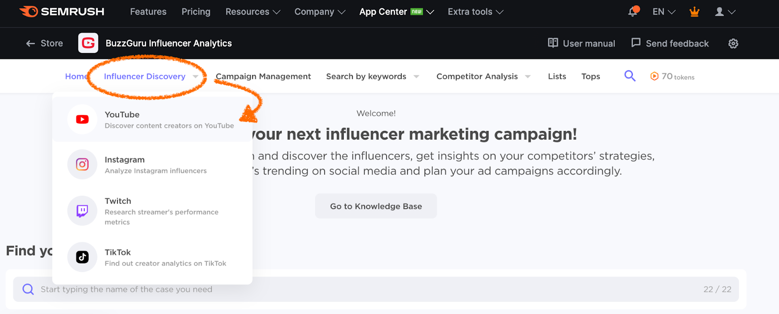Click the User manual book icon
The height and width of the screenshot is (314, 779).
tap(553, 43)
